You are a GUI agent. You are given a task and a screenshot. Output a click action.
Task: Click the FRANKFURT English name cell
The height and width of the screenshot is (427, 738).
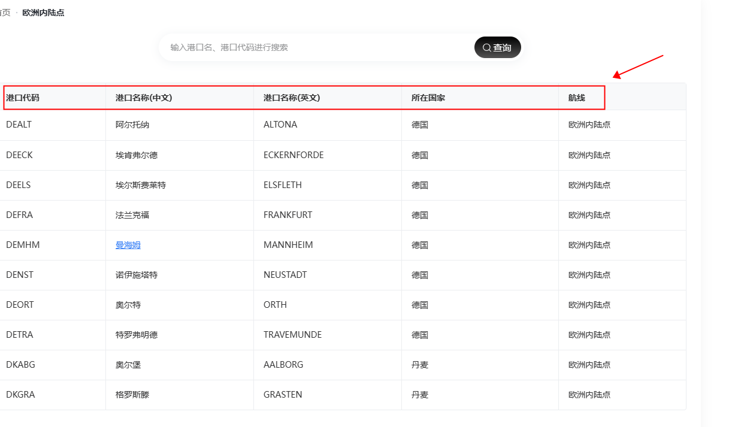pyautogui.click(x=288, y=215)
